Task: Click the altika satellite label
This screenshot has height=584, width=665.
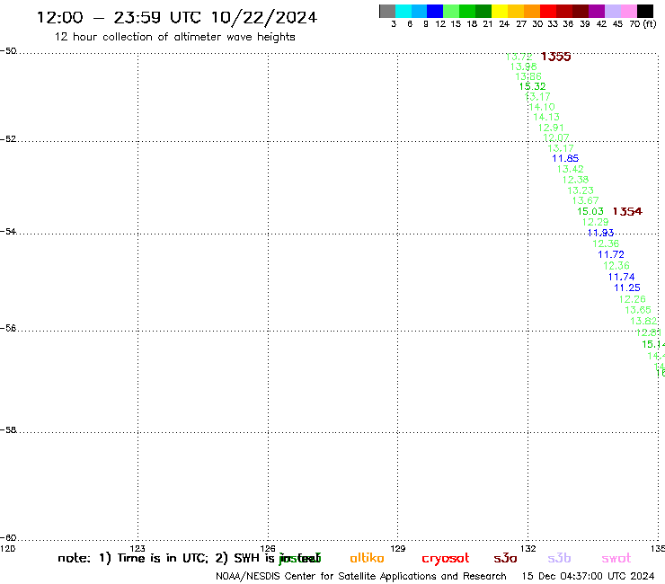Action: coord(367,558)
